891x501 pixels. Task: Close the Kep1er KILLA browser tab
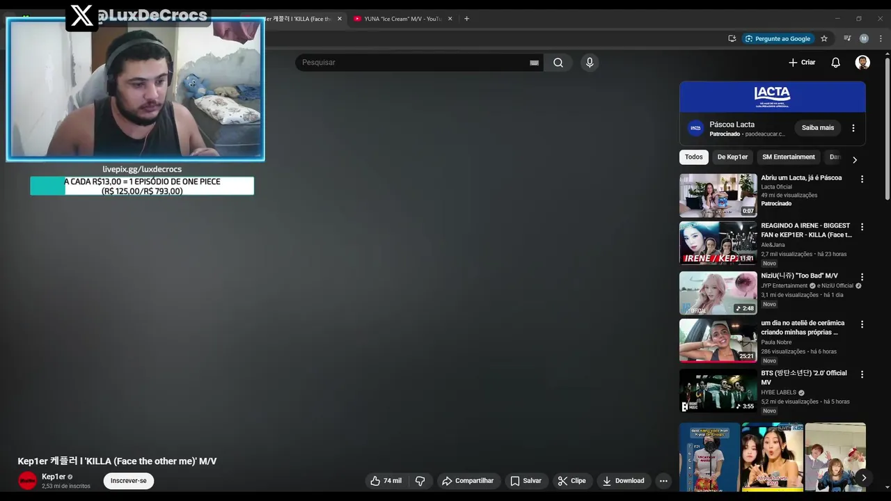(x=340, y=19)
